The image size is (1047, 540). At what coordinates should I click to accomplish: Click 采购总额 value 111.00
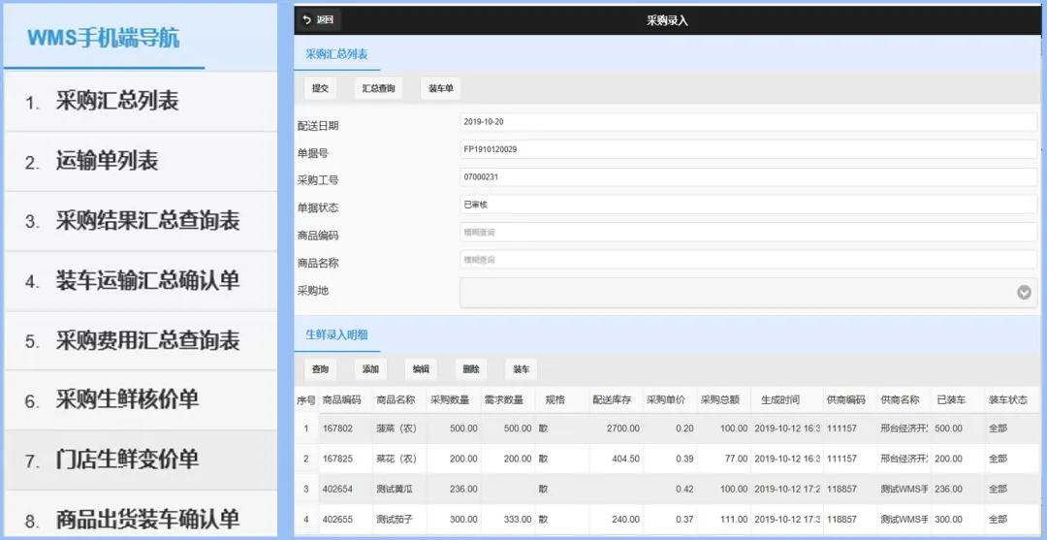coord(734,520)
